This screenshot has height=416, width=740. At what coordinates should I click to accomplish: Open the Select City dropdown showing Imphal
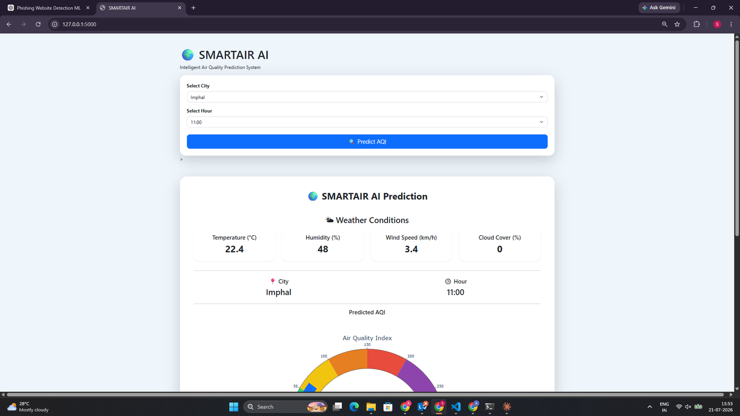tap(367, 97)
